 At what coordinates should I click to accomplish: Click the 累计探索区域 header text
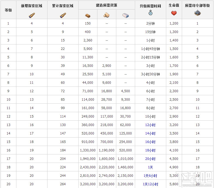(x=63, y=6)
